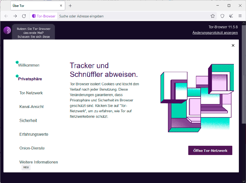The height and width of the screenshot is (183, 246).
Task: Select the Privatsphäre section
Action: (x=30, y=79)
